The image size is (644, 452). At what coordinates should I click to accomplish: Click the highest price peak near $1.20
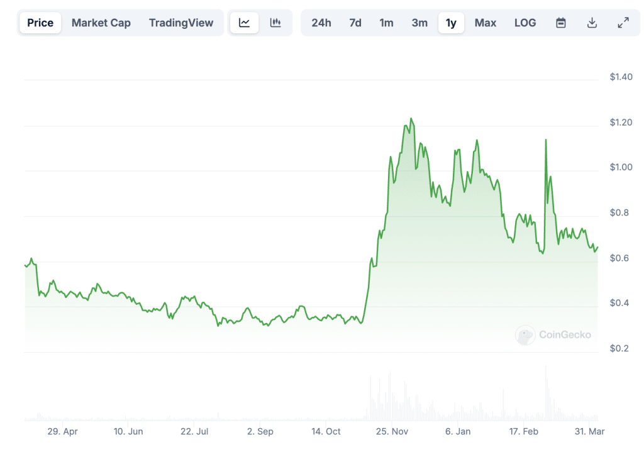(x=411, y=119)
